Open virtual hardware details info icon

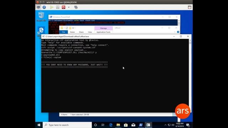44,7
